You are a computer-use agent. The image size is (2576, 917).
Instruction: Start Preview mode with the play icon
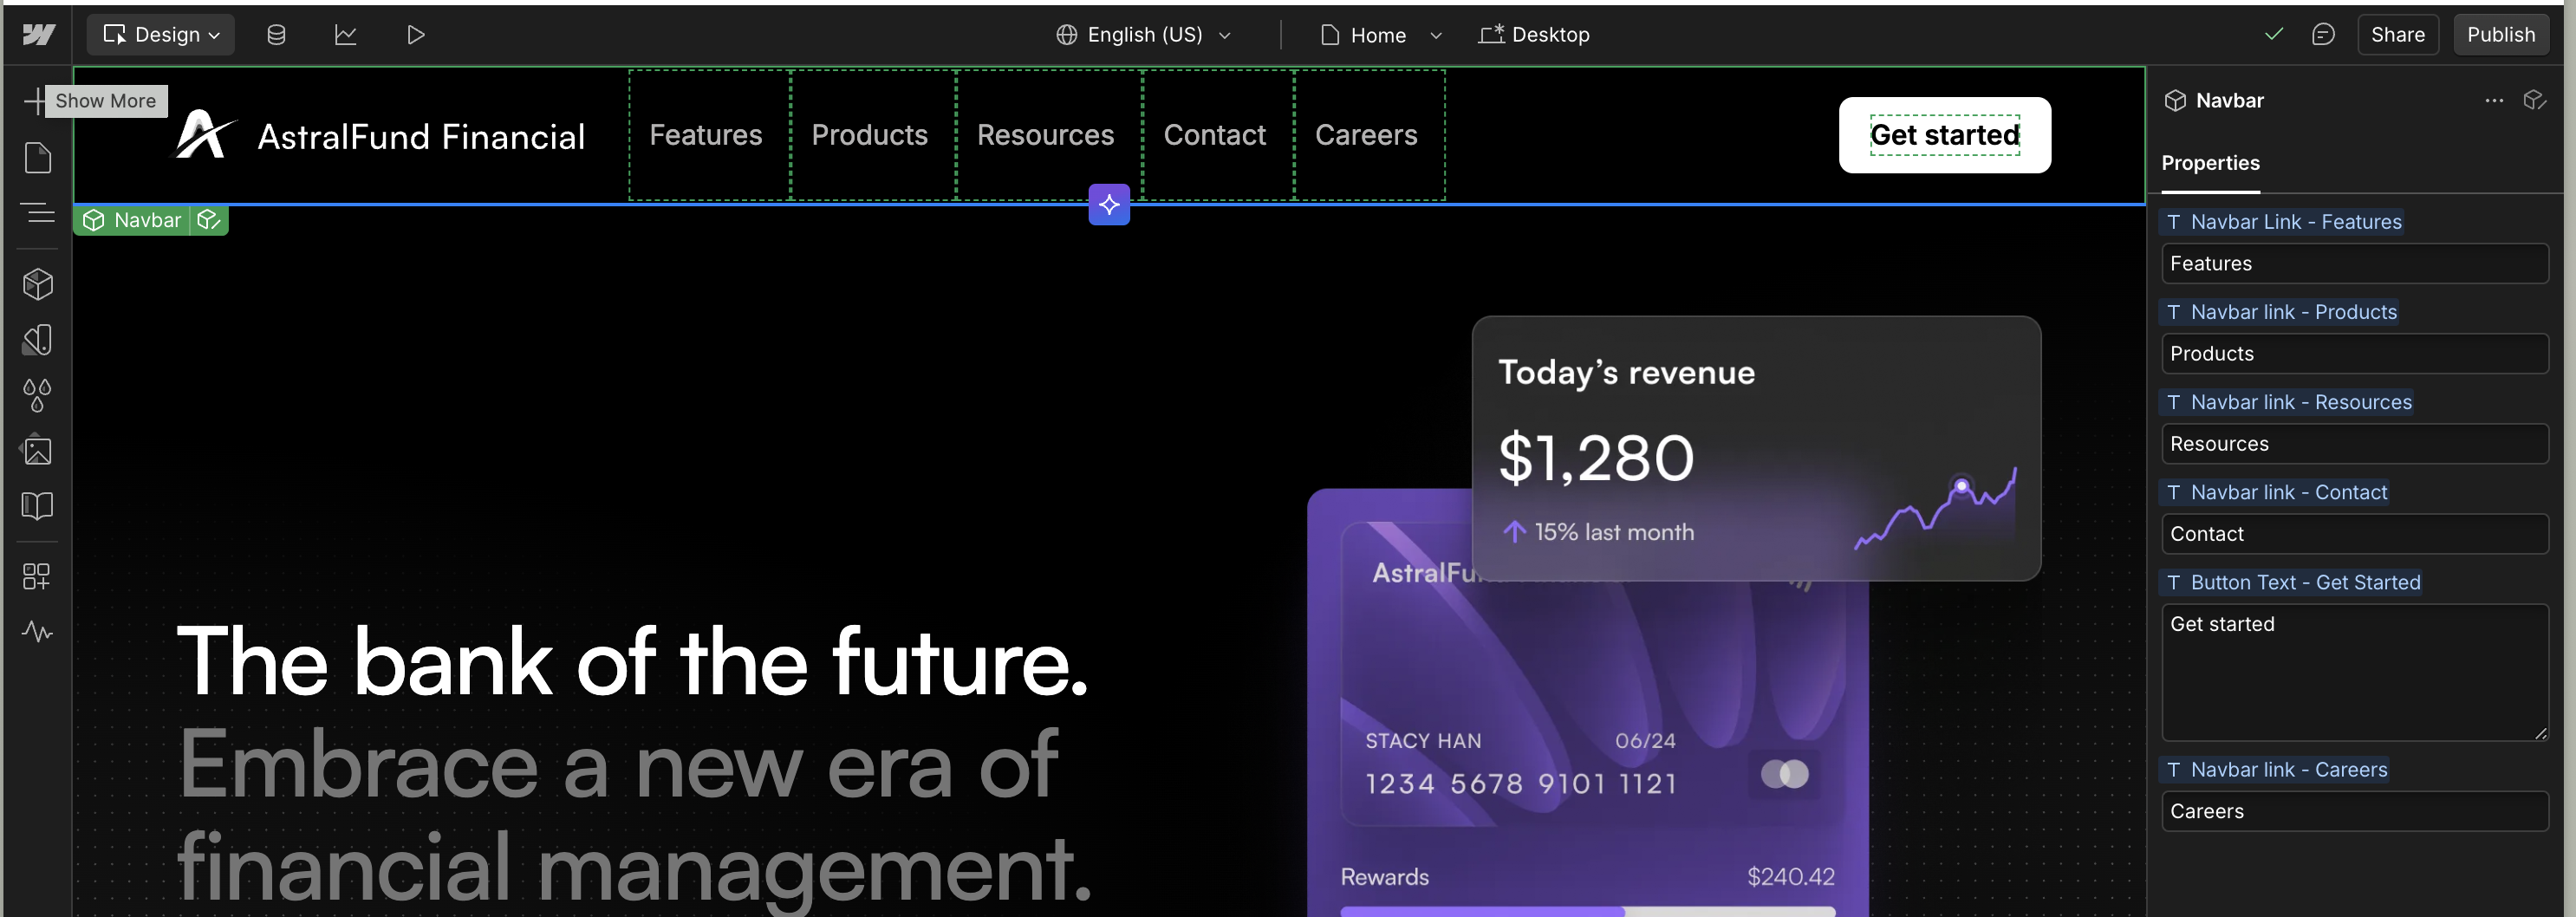(417, 33)
